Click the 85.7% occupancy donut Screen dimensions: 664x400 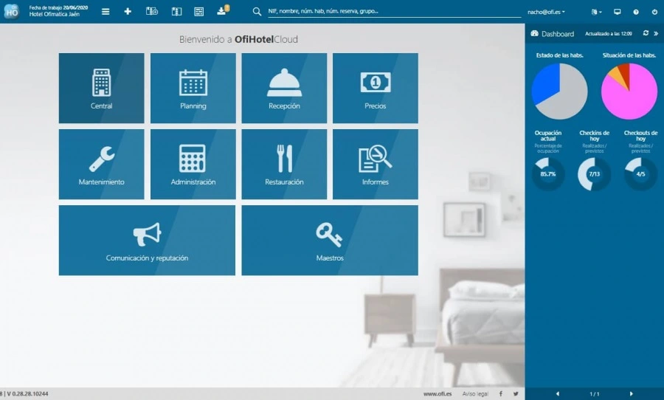coord(548,173)
